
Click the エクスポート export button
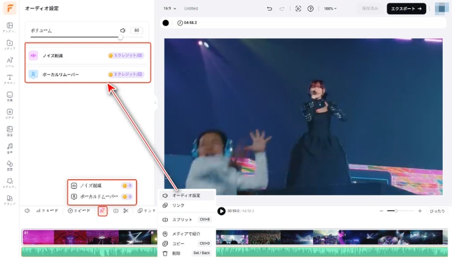point(406,9)
